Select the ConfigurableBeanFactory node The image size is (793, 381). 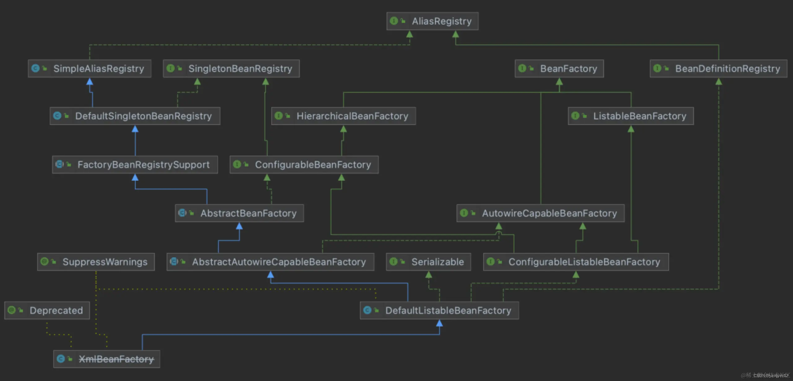tap(313, 165)
